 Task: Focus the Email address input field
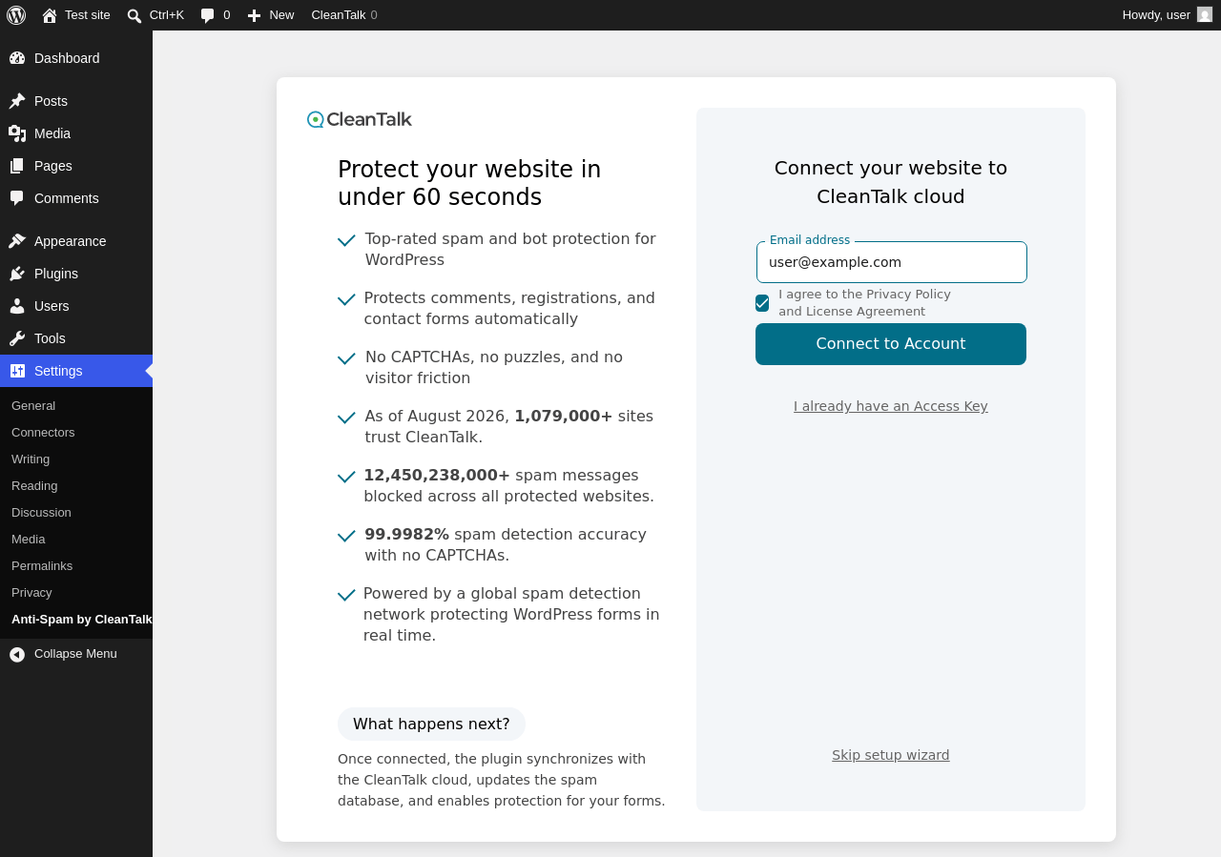tap(892, 262)
